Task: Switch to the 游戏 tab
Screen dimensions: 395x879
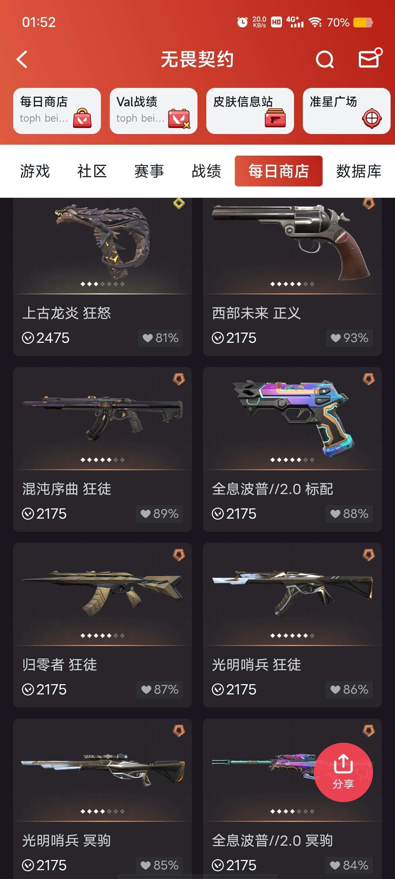Action: (x=35, y=171)
